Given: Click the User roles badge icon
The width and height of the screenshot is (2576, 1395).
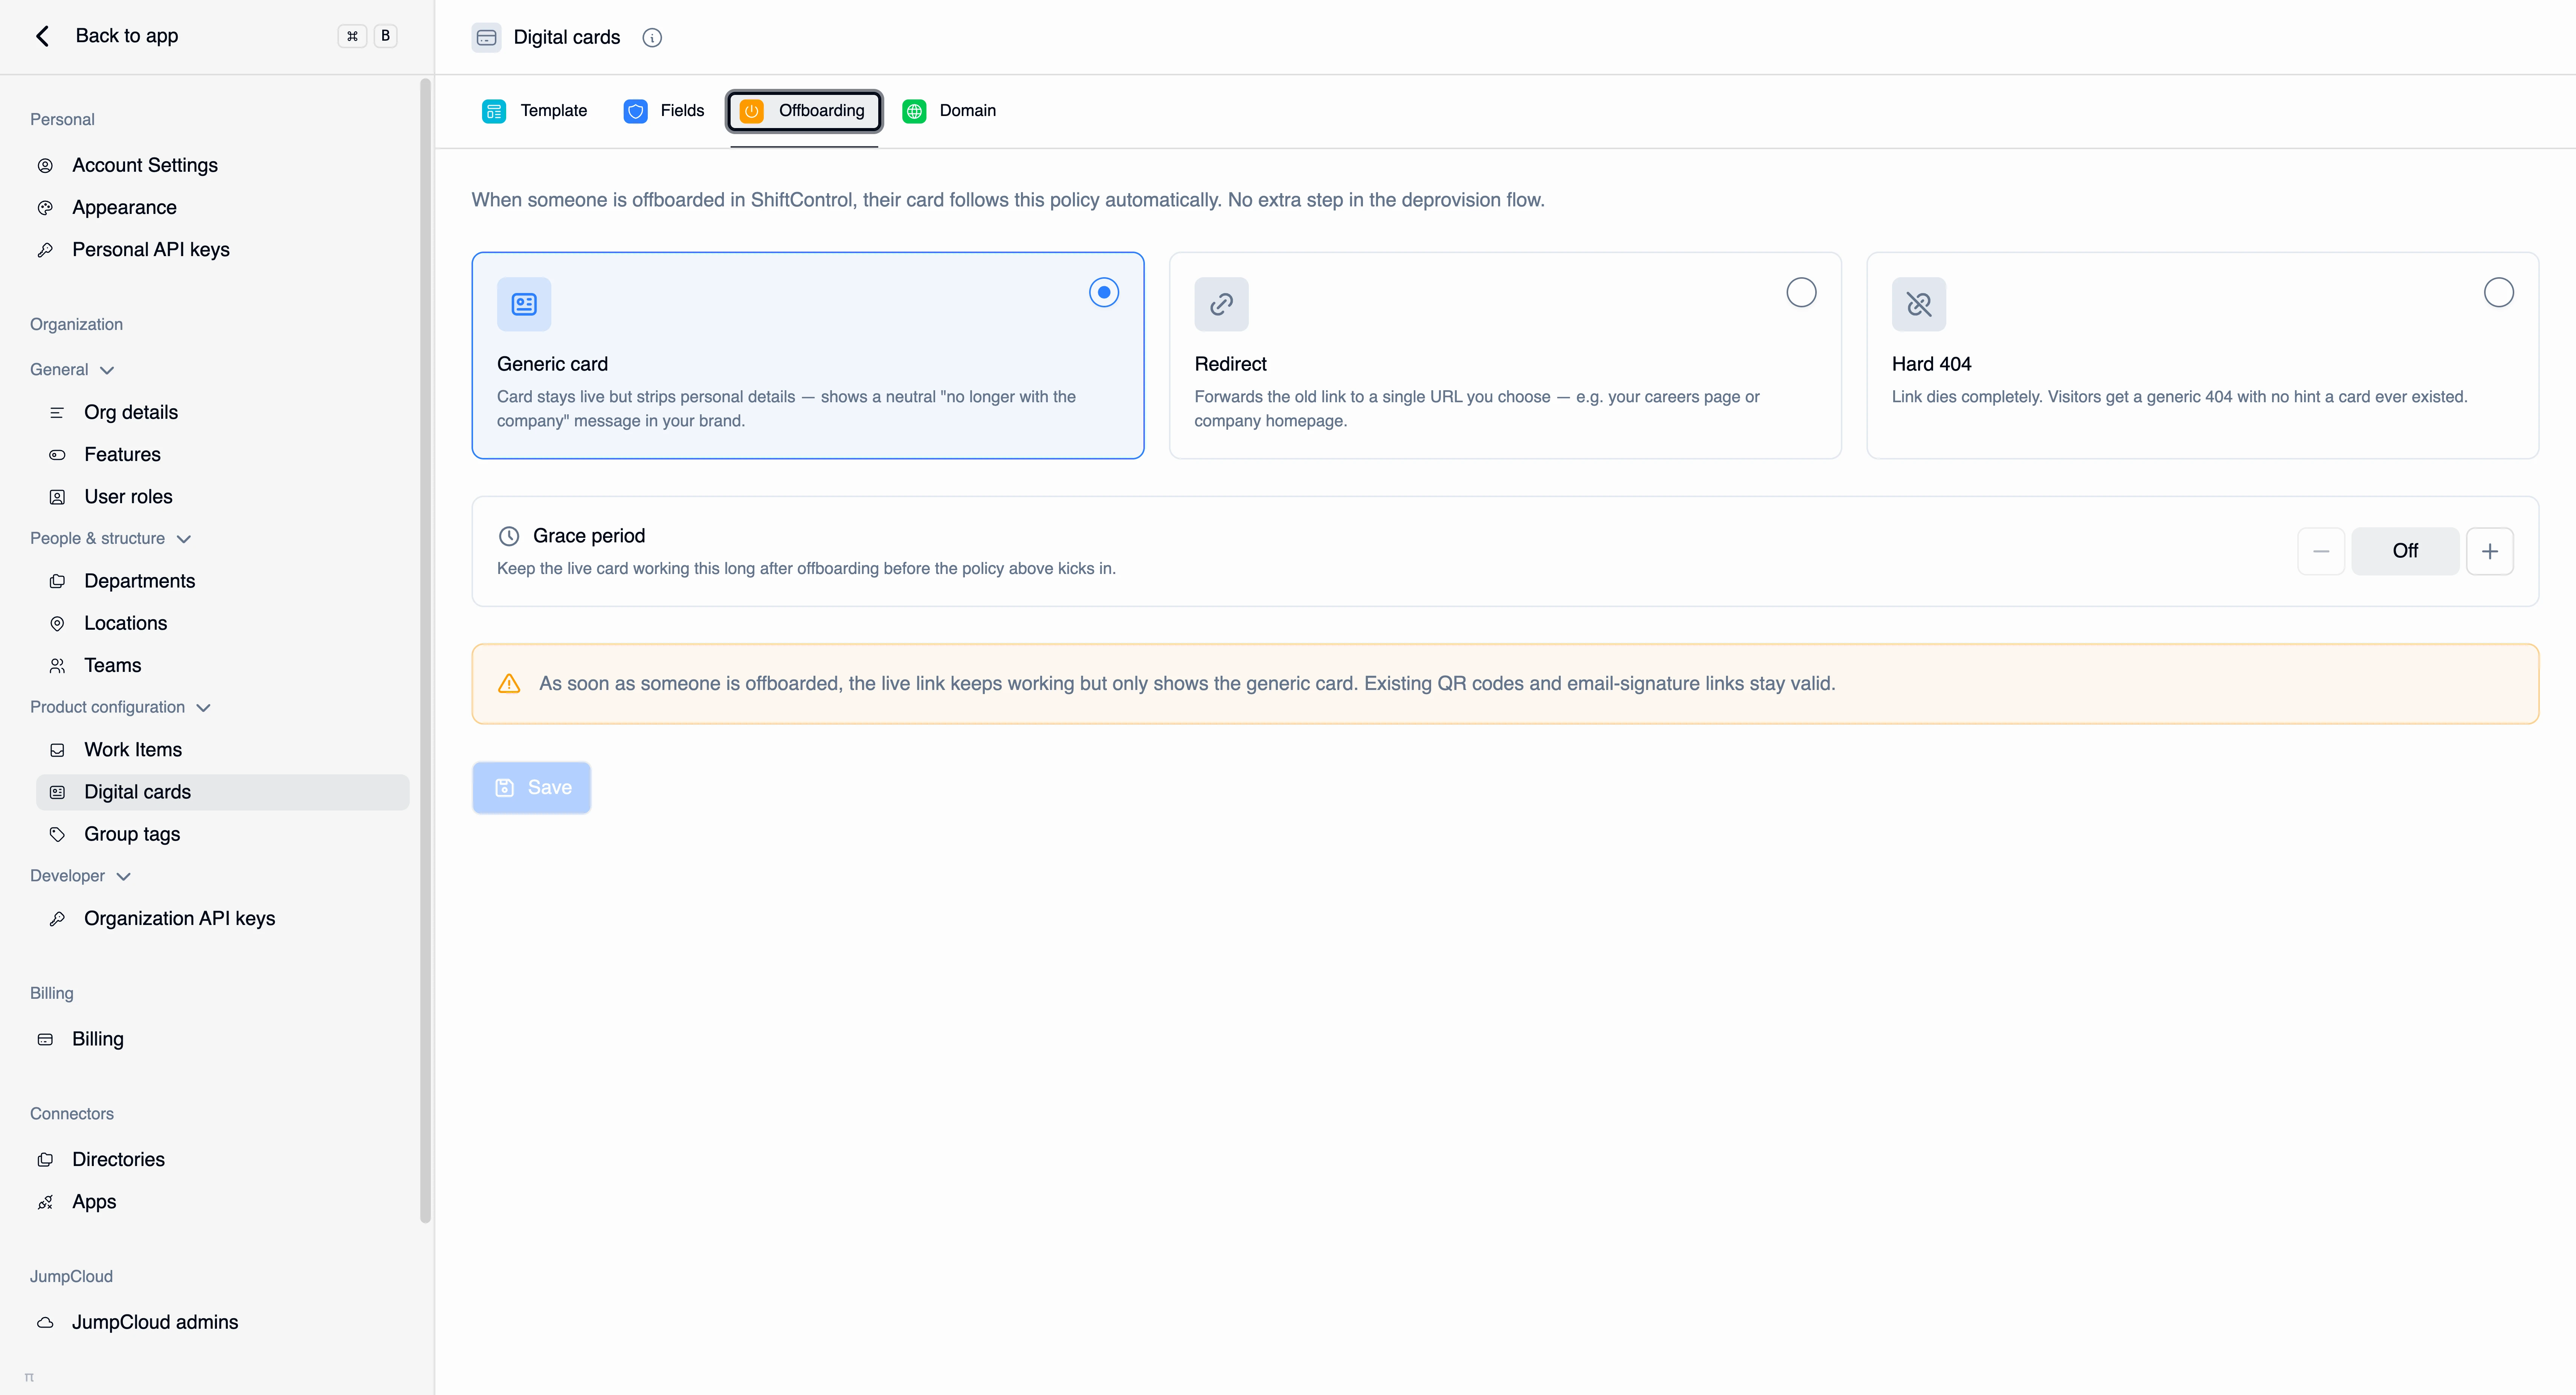Looking at the screenshot, I should click(x=57, y=497).
